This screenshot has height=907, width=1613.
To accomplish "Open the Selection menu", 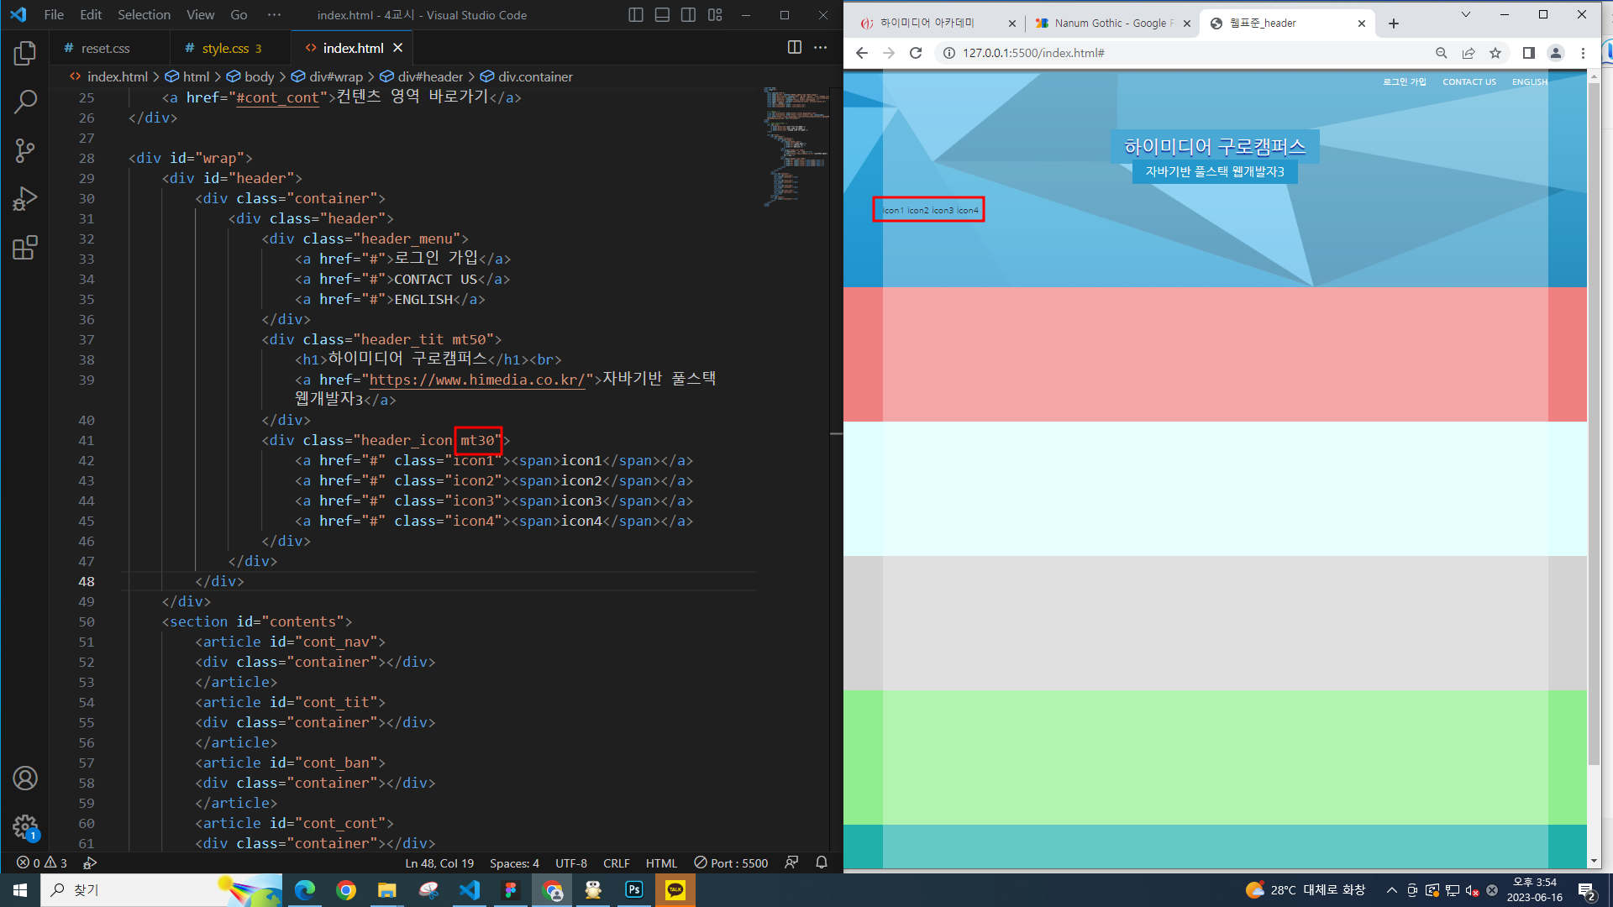I will pos(144,15).
